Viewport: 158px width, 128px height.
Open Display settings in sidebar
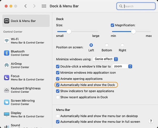tap(26, 115)
